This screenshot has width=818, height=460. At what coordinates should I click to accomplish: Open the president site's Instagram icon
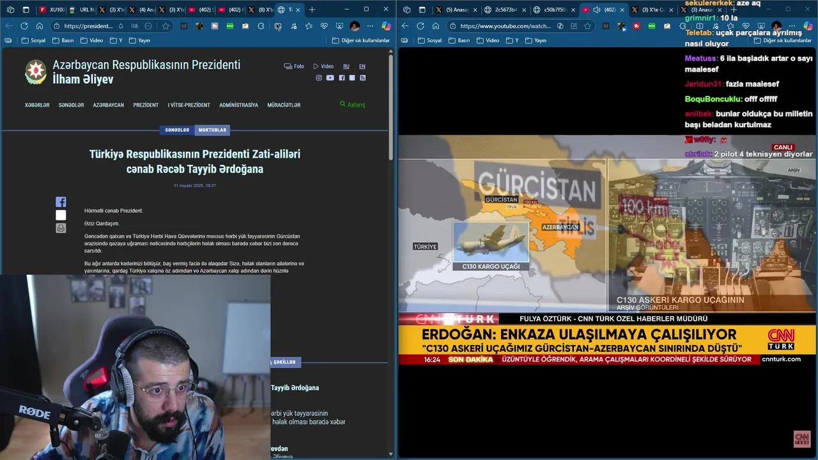coord(319,78)
